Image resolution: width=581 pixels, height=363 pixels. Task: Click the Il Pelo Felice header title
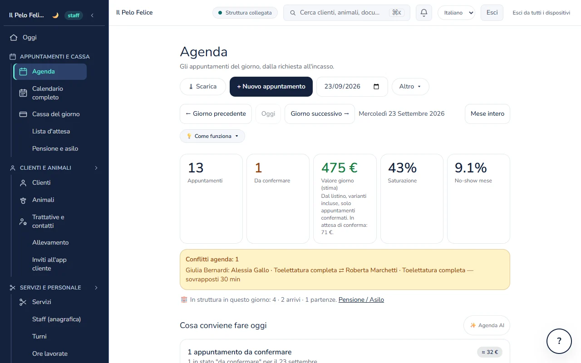pyautogui.click(x=134, y=13)
